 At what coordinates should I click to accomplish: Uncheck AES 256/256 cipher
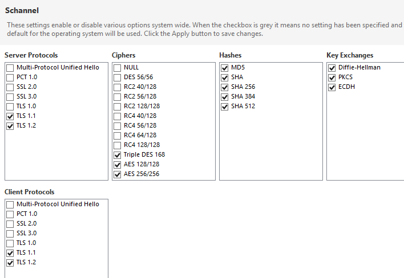[118, 174]
